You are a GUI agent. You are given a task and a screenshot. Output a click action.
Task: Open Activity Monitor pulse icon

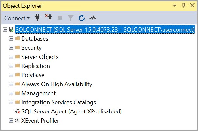(93, 18)
